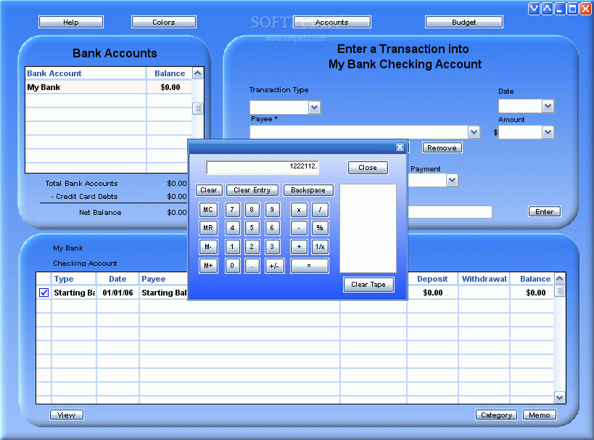
Task: Click the calculator tape area
Action: (x=368, y=228)
